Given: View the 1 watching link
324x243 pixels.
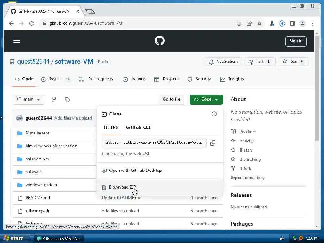Looking at the screenshot, I should point(250,159).
